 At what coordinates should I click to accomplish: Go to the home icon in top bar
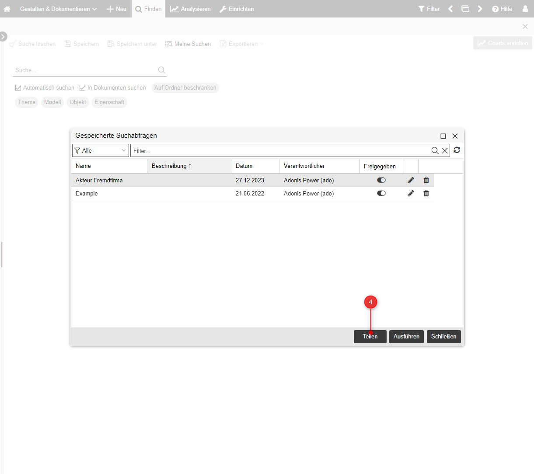click(x=7, y=9)
